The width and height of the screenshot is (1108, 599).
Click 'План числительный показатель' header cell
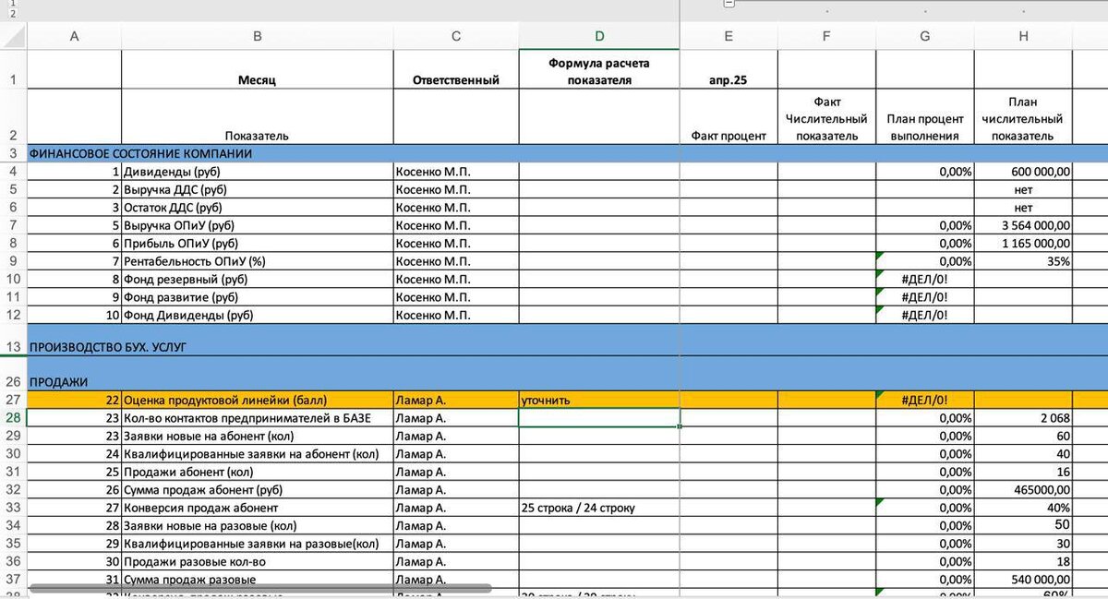pyautogui.click(x=1023, y=116)
